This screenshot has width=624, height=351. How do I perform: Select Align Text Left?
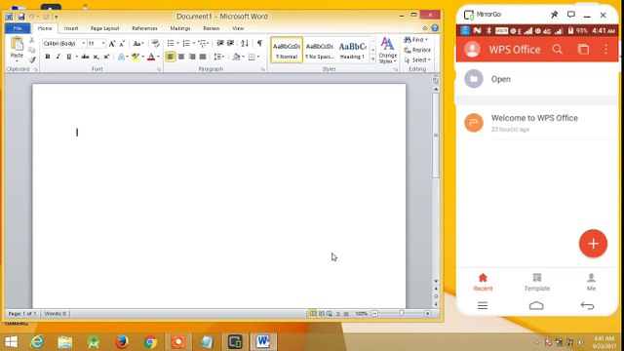(x=171, y=57)
